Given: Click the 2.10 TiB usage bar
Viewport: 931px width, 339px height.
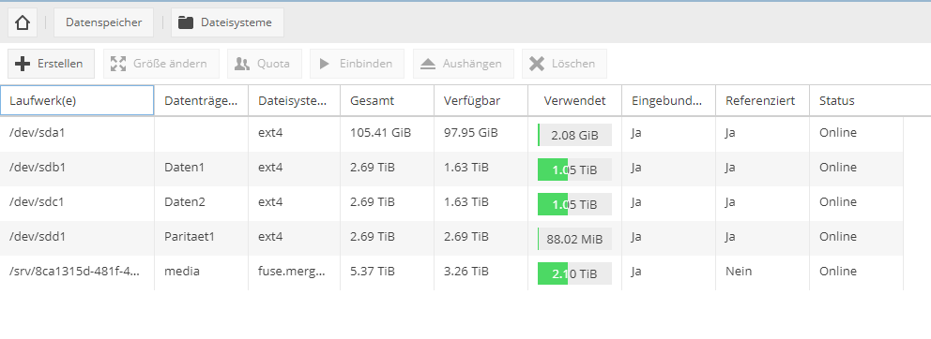Looking at the screenshot, I should point(574,273).
